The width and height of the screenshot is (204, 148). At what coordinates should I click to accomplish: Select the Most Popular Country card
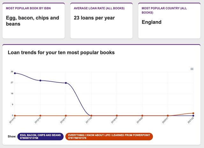tap(169, 21)
